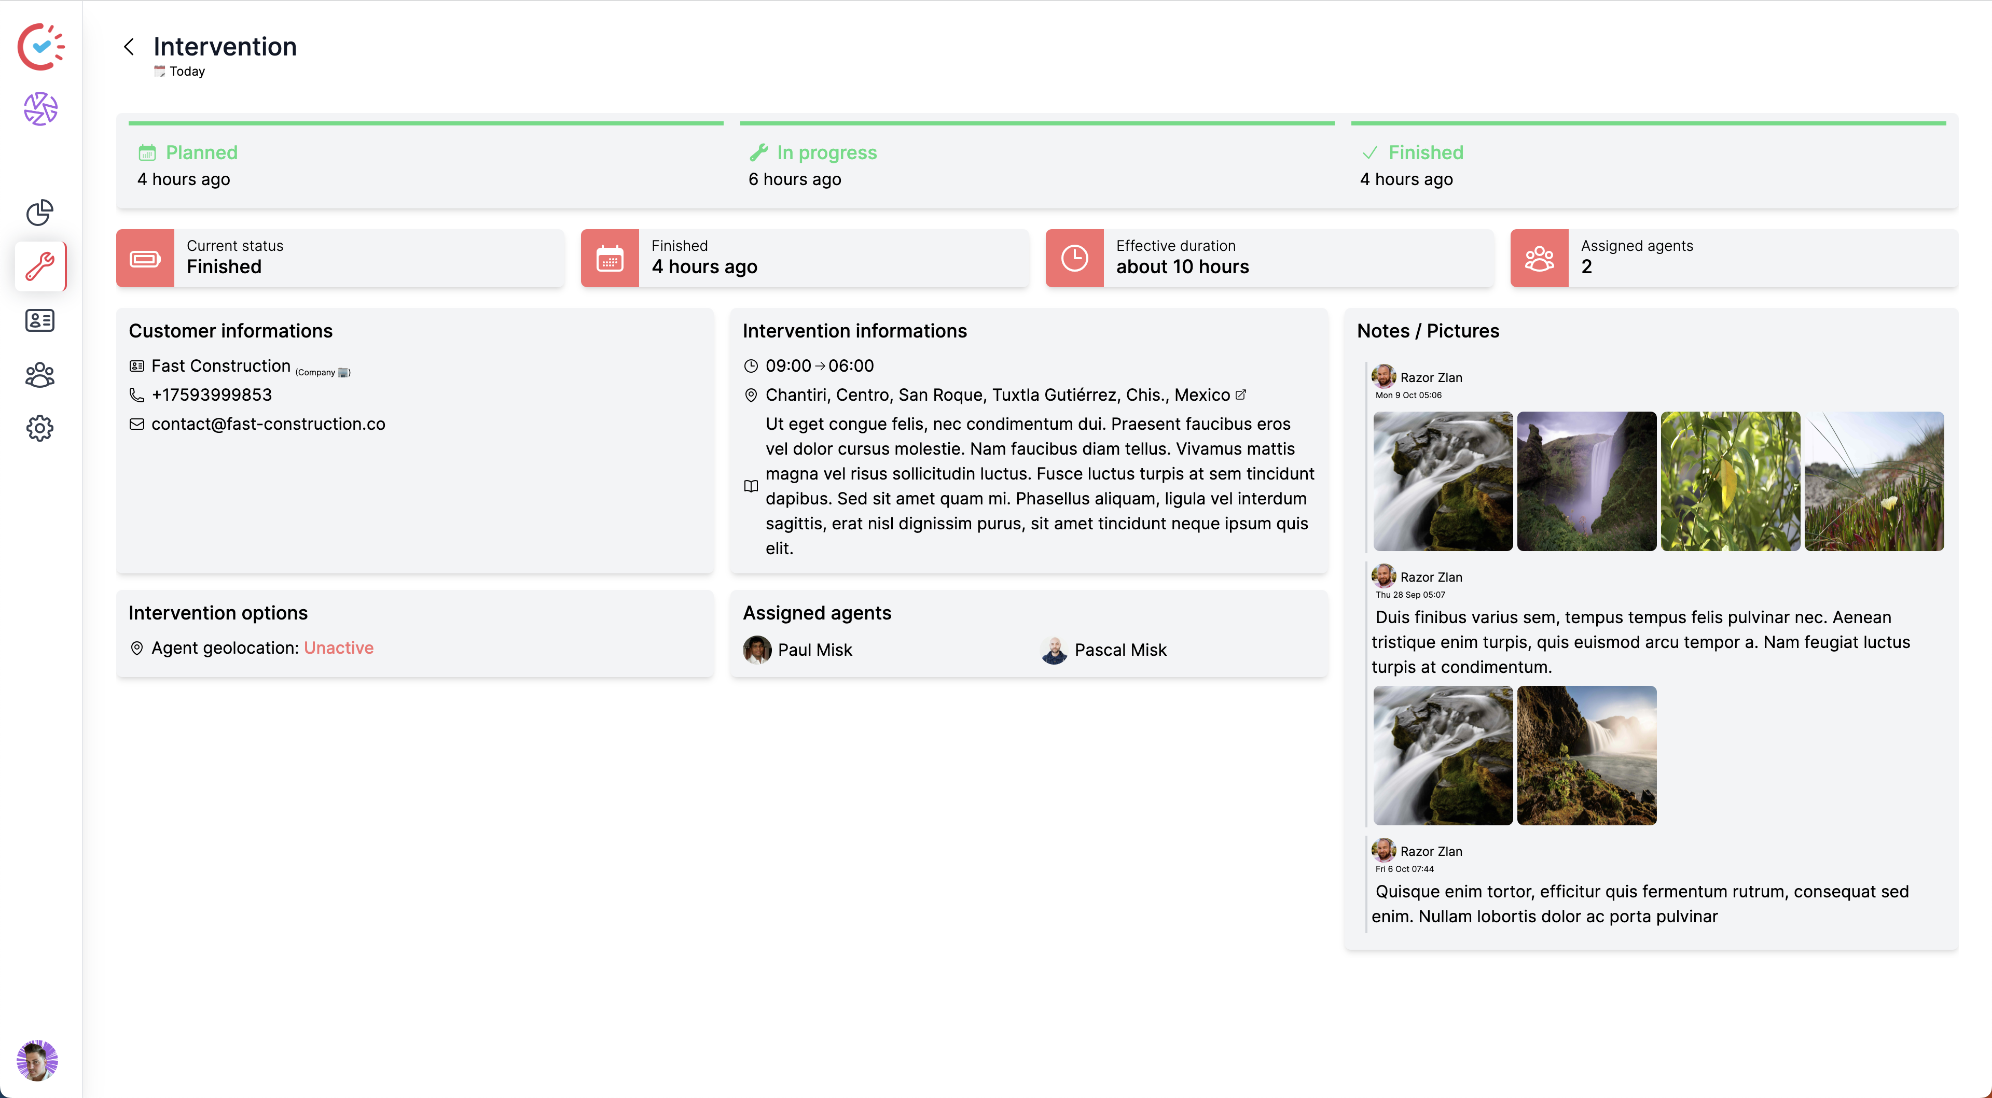1992x1098 pixels.
Task: Open the agents group sidebar icon
Action: tap(40, 375)
